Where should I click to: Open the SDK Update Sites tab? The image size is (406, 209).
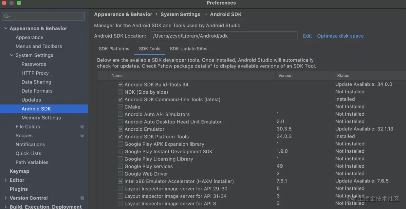[x=189, y=48]
